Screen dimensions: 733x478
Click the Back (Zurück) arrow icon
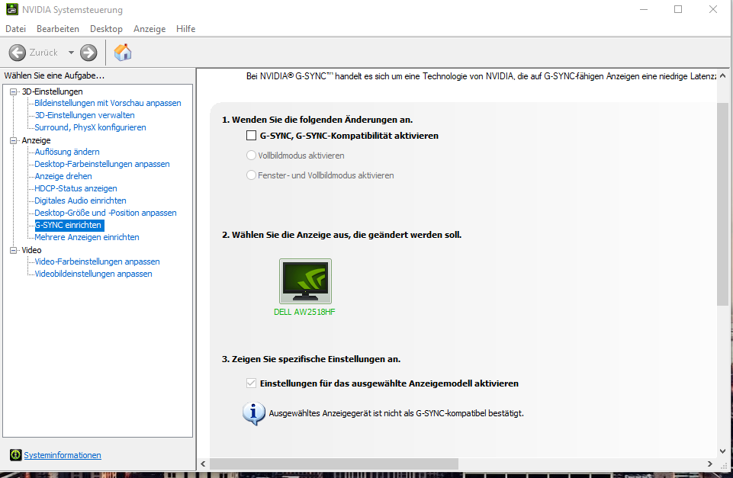(17, 52)
